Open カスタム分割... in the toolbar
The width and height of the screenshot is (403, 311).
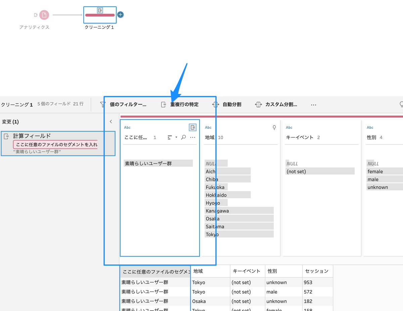276,105
